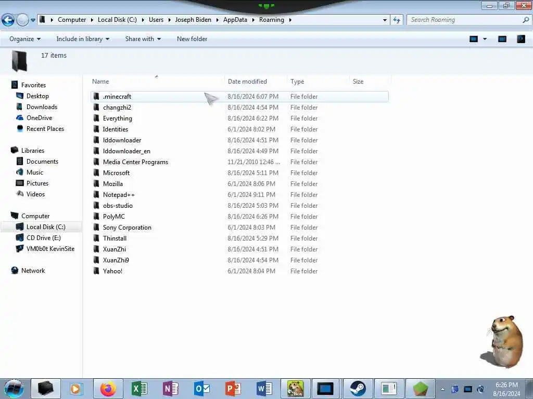Show hidden system tray icons arrow
The height and width of the screenshot is (399, 533).
pyautogui.click(x=442, y=390)
